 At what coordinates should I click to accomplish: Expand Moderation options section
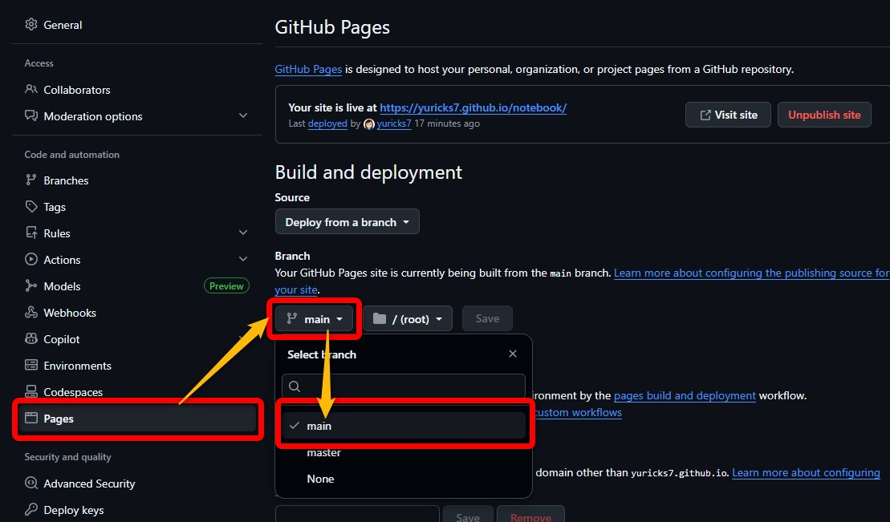tap(243, 115)
